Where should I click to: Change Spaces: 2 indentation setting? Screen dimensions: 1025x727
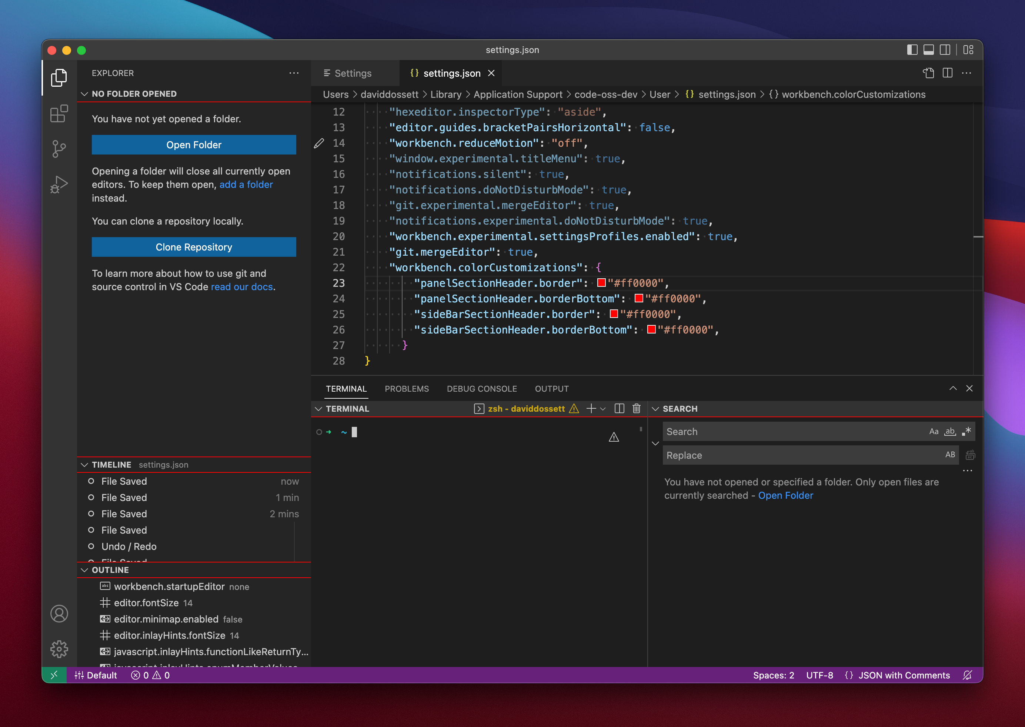tap(774, 675)
